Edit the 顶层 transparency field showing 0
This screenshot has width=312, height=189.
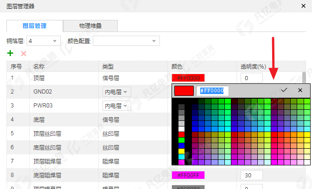point(252,78)
